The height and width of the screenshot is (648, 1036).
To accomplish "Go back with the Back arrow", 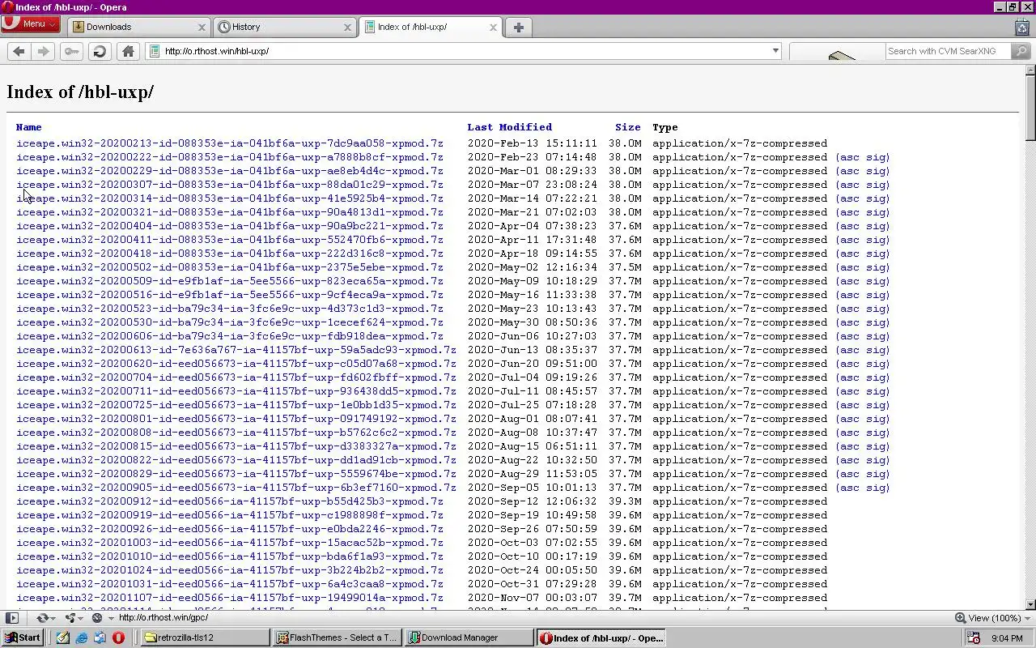I will tap(19, 51).
